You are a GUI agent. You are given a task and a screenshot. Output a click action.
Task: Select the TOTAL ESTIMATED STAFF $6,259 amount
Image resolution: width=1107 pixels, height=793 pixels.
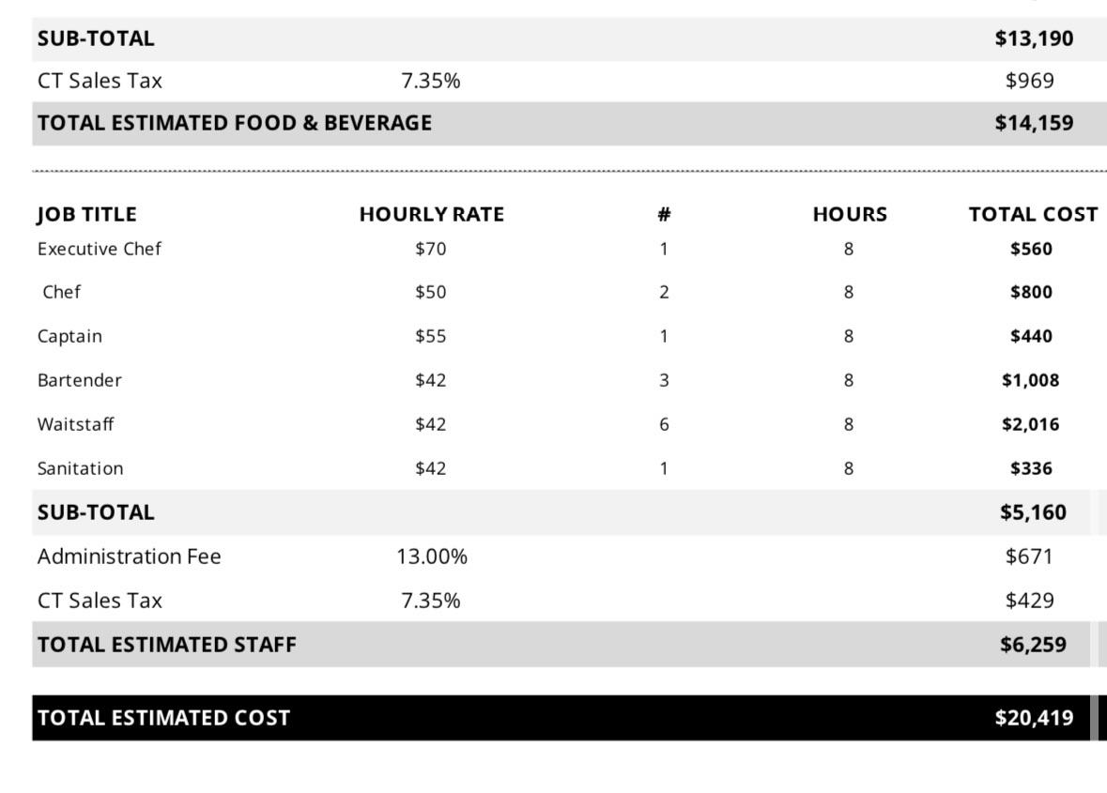tap(1033, 645)
